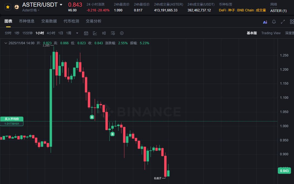
Task: Click the 24h成交量(USDT) value 392,462,737.12
Action: point(199,10)
